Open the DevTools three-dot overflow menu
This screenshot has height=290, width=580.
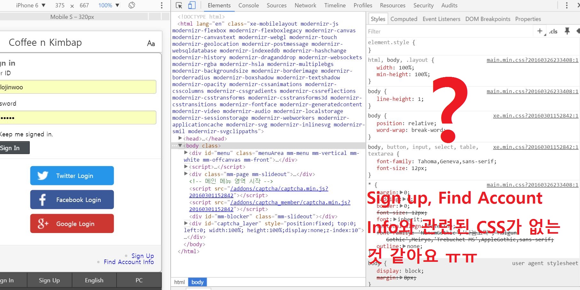click(x=566, y=5)
